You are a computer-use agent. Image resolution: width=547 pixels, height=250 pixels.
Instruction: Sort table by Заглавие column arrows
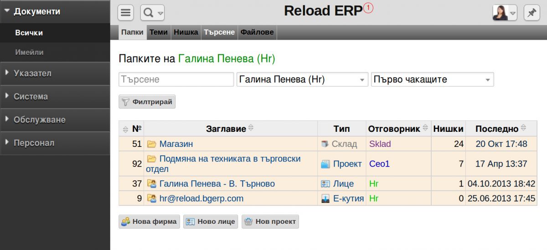click(251, 128)
